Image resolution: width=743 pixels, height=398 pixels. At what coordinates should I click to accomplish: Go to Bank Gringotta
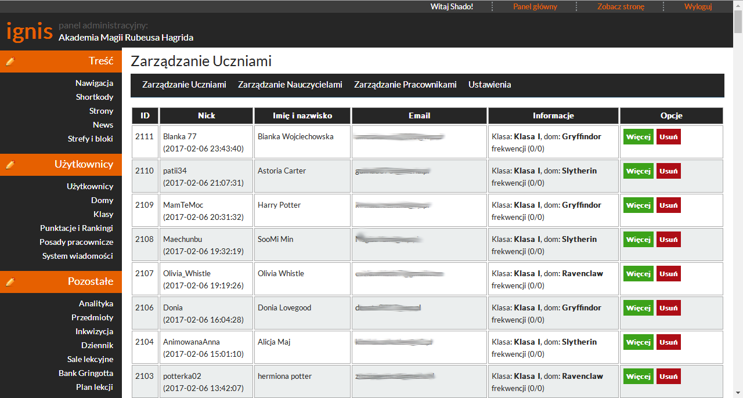[x=86, y=373]
